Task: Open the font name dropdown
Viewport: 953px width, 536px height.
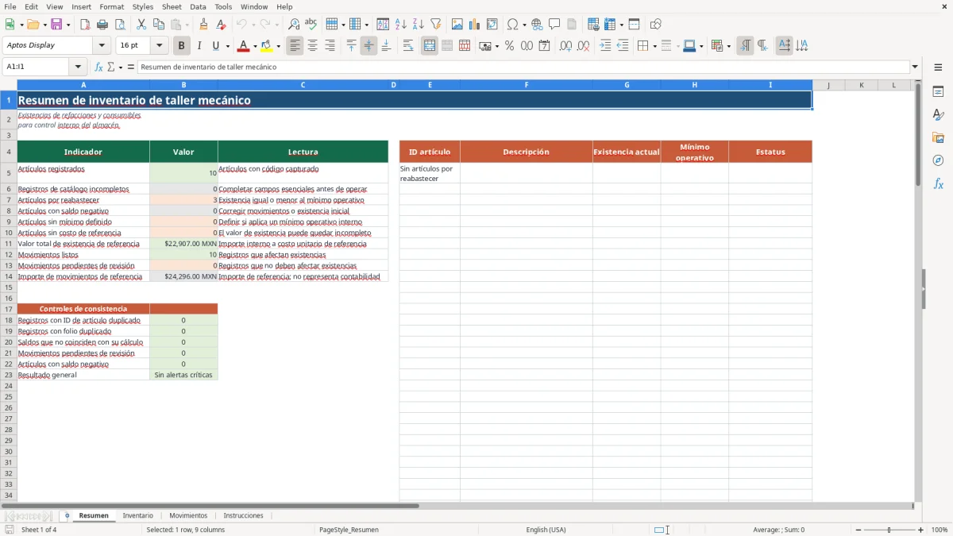Action: 102,46
